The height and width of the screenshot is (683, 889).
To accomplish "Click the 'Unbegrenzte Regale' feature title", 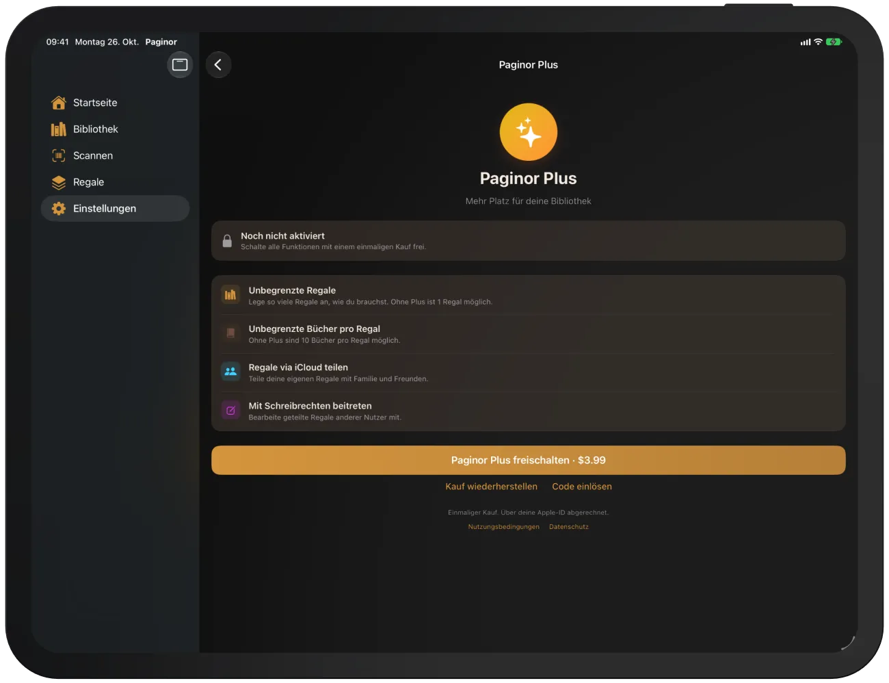I will pos(292,291).
